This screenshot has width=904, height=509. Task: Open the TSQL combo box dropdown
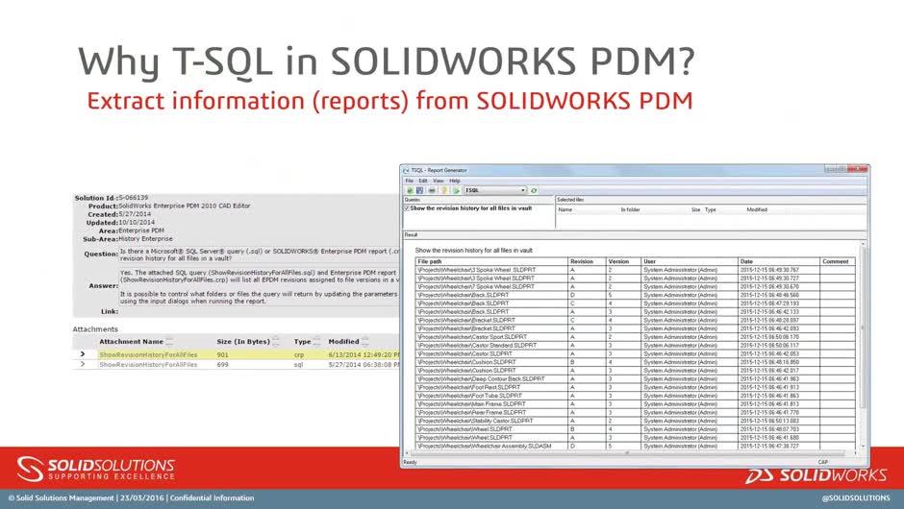click(x=522, y=190)
